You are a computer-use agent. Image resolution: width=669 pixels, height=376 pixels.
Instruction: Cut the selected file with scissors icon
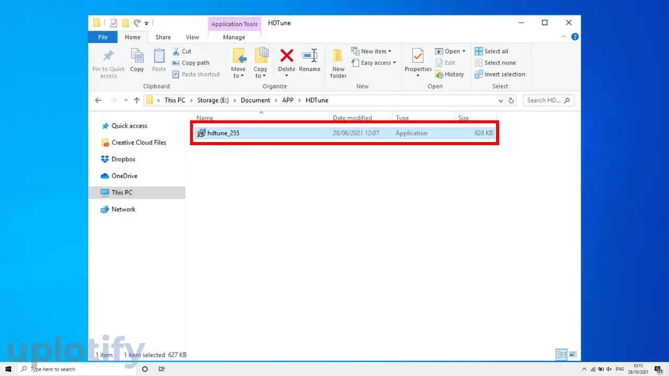[182, 51]
